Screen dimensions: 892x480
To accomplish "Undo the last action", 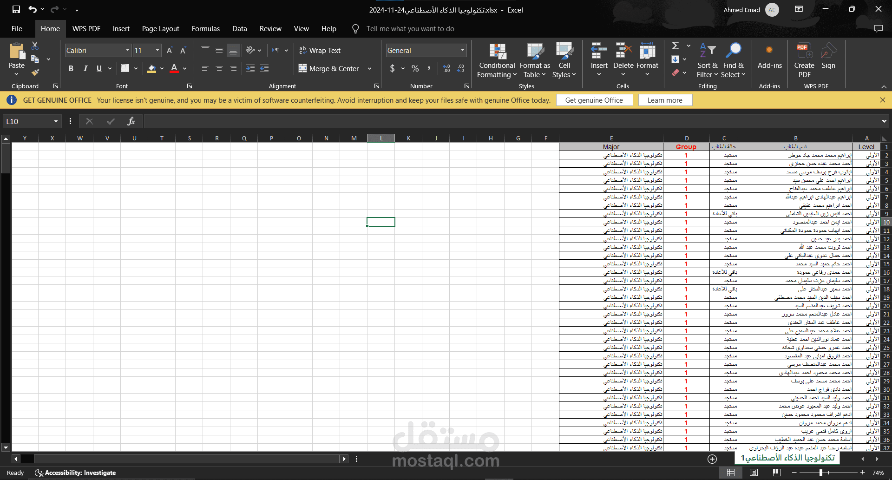I will click(x=32, y=9).
